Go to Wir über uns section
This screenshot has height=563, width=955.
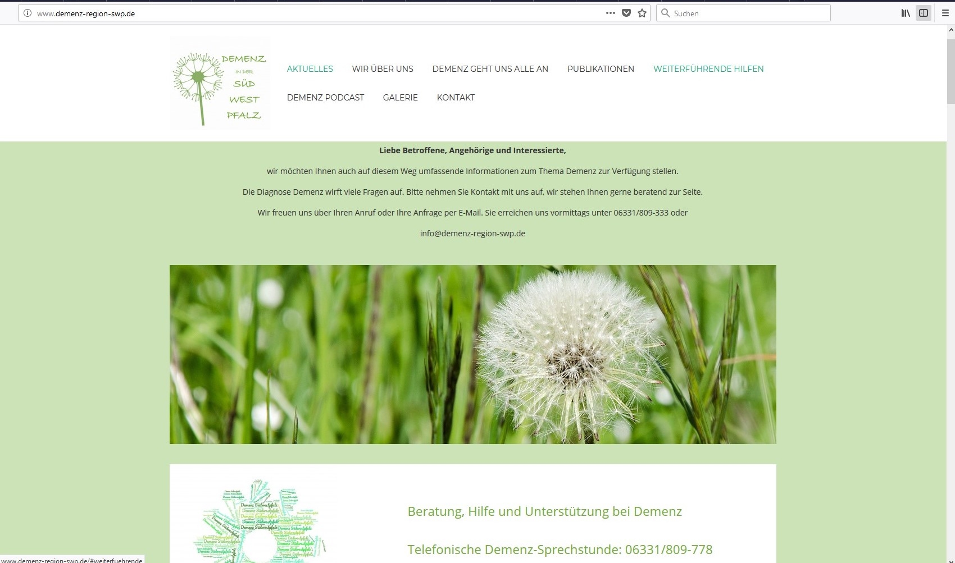tap(383, 69)
